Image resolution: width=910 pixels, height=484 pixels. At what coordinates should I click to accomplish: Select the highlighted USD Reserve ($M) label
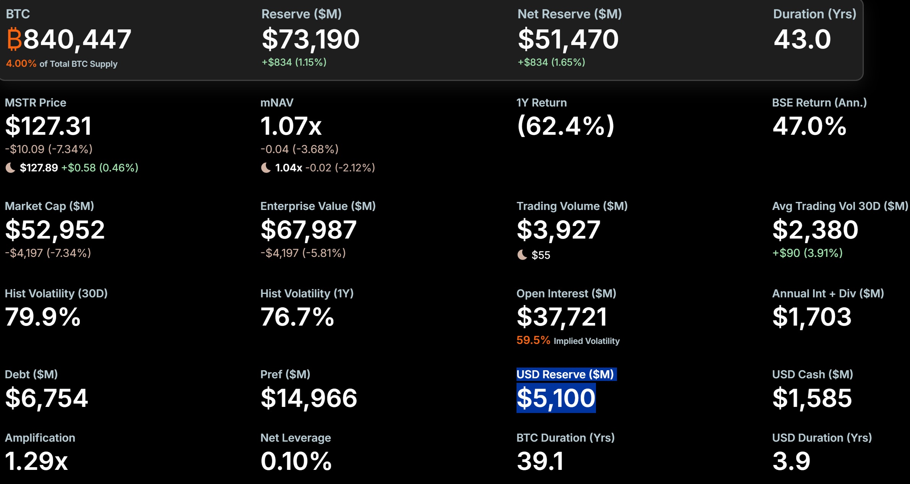point(565,374)
